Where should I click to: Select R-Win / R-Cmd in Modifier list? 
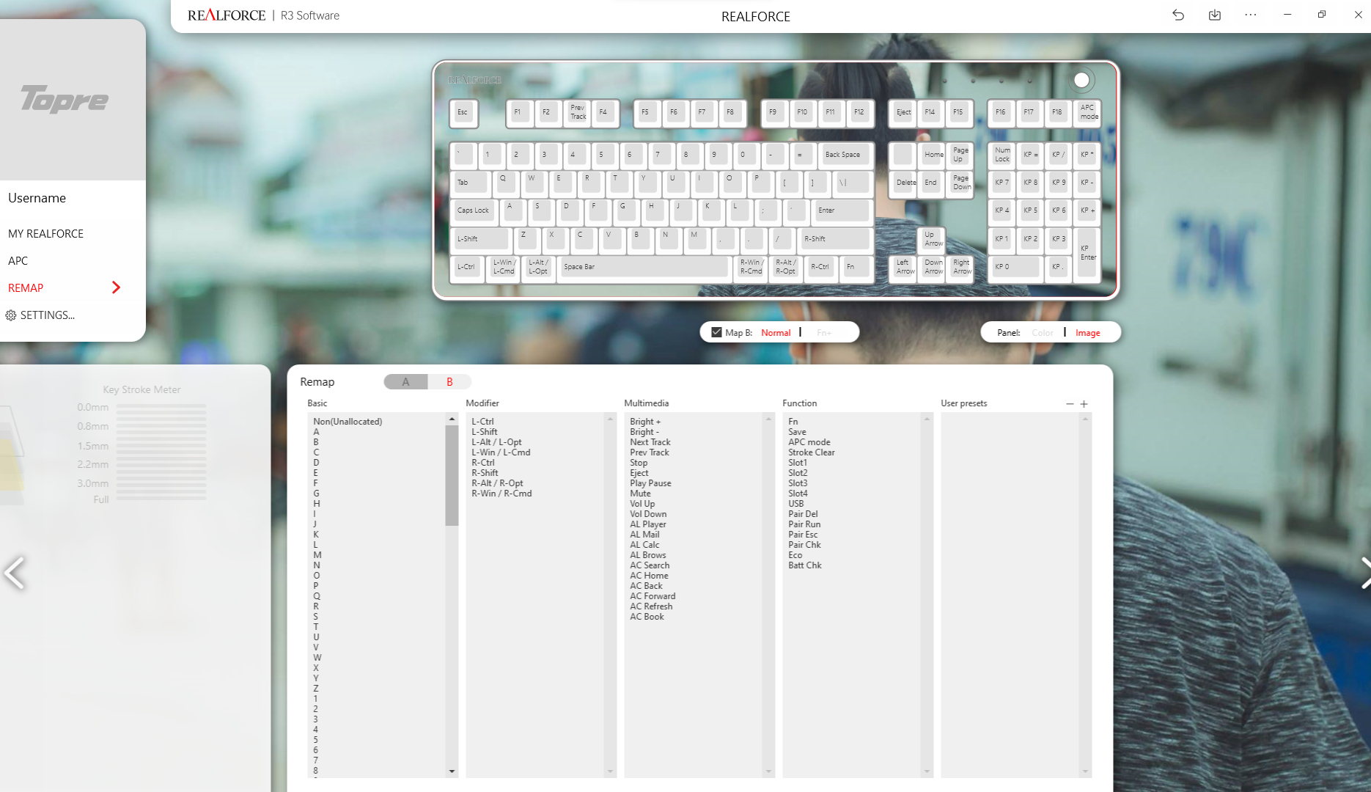[x=501, y=494]
